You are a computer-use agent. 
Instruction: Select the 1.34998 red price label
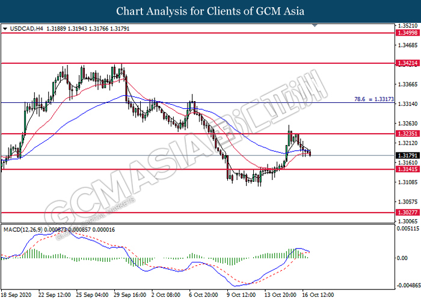[407, 33]
